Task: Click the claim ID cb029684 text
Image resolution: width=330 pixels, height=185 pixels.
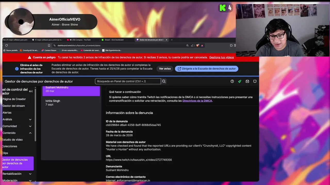Action: [133, 125]
